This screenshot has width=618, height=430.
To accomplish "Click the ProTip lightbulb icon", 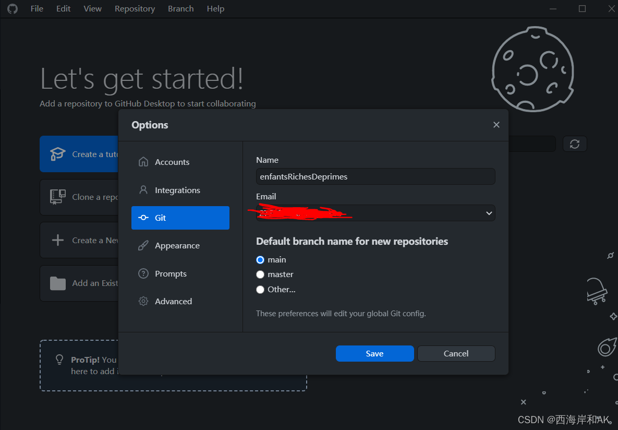I will (59, 360).
